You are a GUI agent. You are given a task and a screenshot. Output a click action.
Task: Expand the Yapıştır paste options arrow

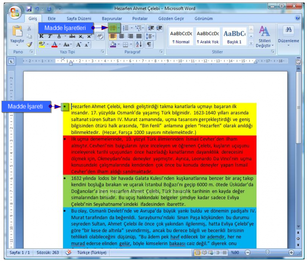(17, 46)
